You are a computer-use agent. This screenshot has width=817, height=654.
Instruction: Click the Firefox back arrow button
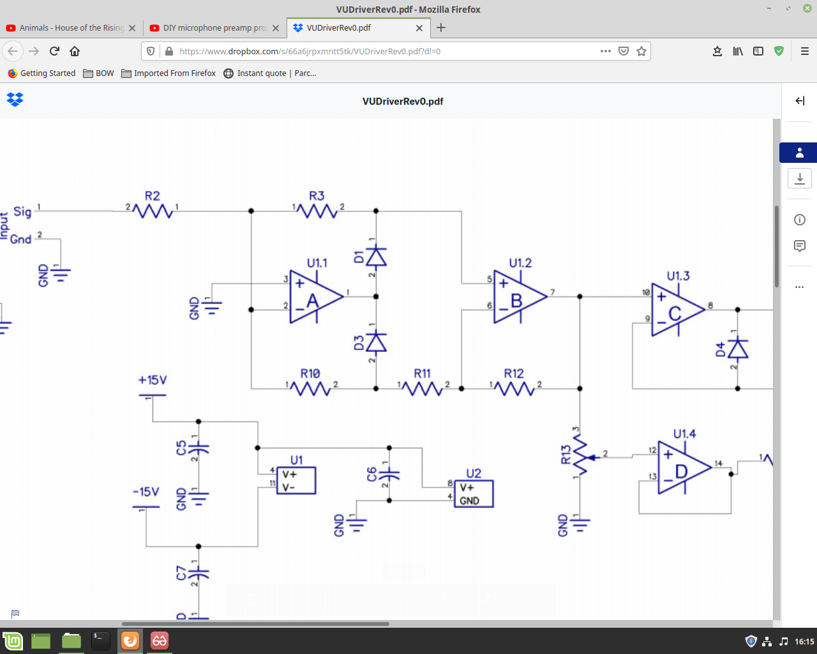click(x=13, y=51)
